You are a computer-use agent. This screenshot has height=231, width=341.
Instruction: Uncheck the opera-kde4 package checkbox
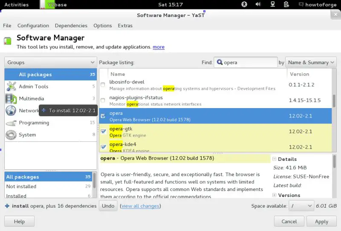tap(103, 147)
